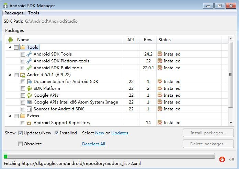Check the Tools group checkbox
This screenshot has width=239, height=169.
(x=16, y=47)
